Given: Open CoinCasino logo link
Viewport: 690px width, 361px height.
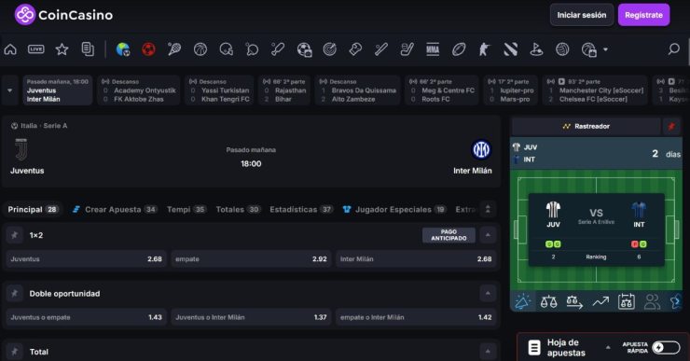Looking at the screenshot, I should 63,15.
